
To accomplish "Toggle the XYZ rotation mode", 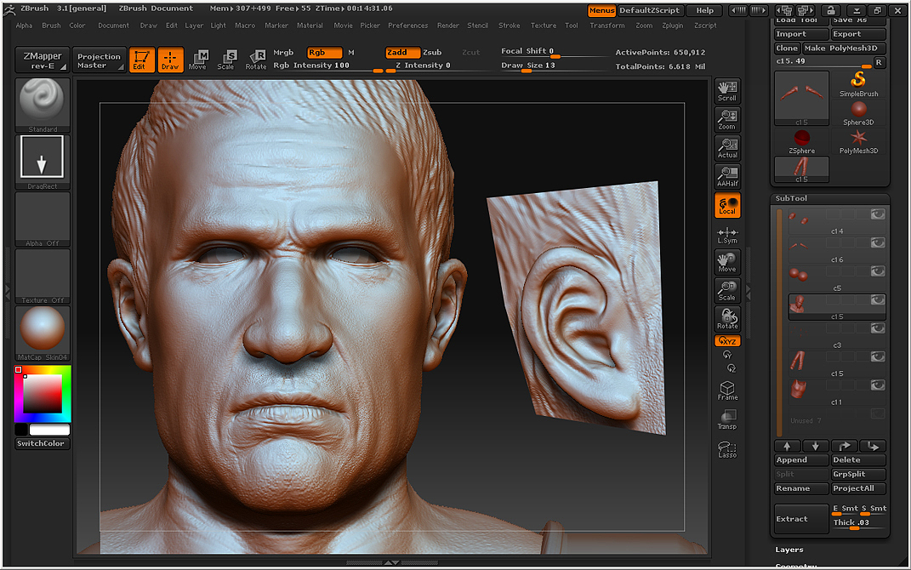I will click(727, 341).
